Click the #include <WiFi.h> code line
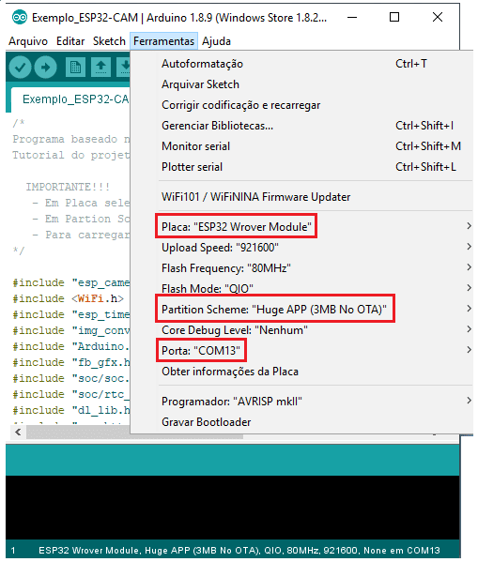Screen dimensions: 478x562 (69, 298)
